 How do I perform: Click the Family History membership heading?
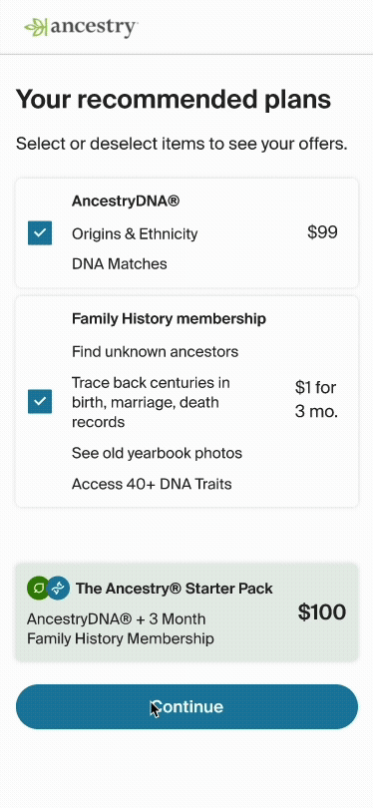169,318
